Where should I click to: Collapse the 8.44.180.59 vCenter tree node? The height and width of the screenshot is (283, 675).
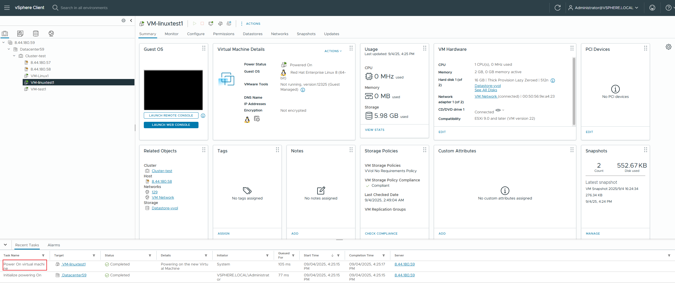click(x=3, y=43)
